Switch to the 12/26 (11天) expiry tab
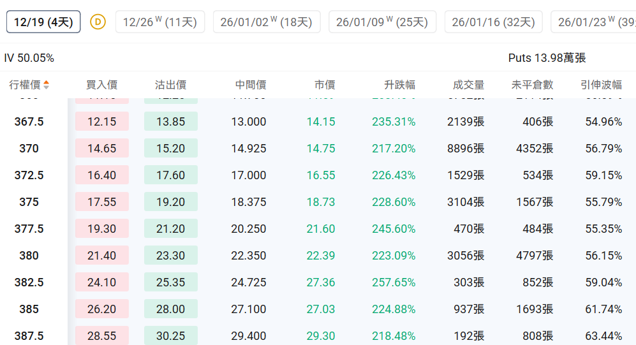636x345 pixels. point(159,22)
